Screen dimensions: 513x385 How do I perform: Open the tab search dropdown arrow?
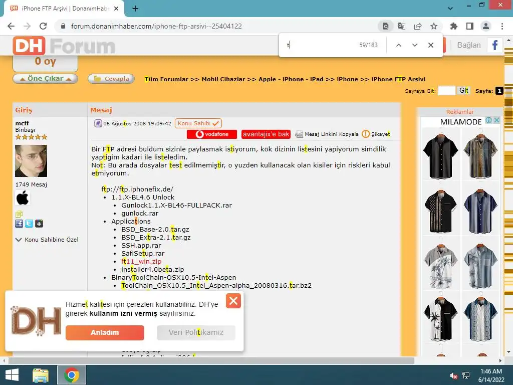click(450, 9)
